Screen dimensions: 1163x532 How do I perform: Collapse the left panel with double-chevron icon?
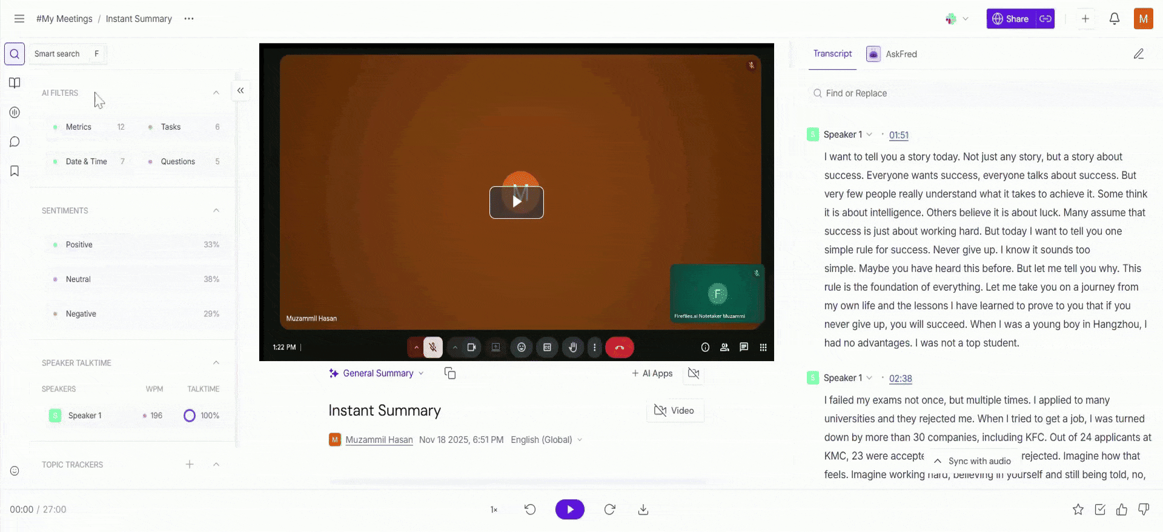tap(240, 90)
